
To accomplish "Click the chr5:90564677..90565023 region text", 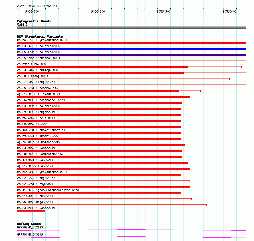I will tap(37, 6).
